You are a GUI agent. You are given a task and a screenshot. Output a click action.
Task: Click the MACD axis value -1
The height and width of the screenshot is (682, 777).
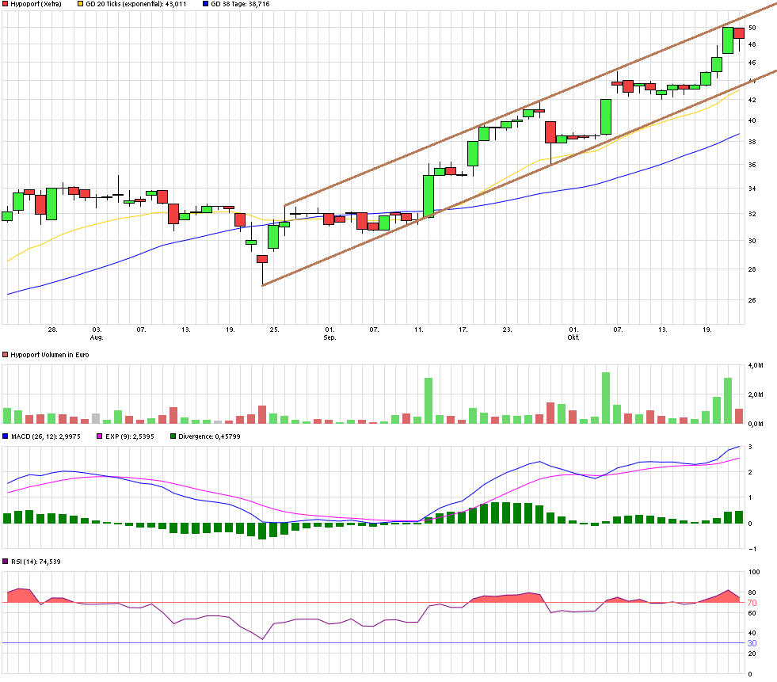click(752, 549)
